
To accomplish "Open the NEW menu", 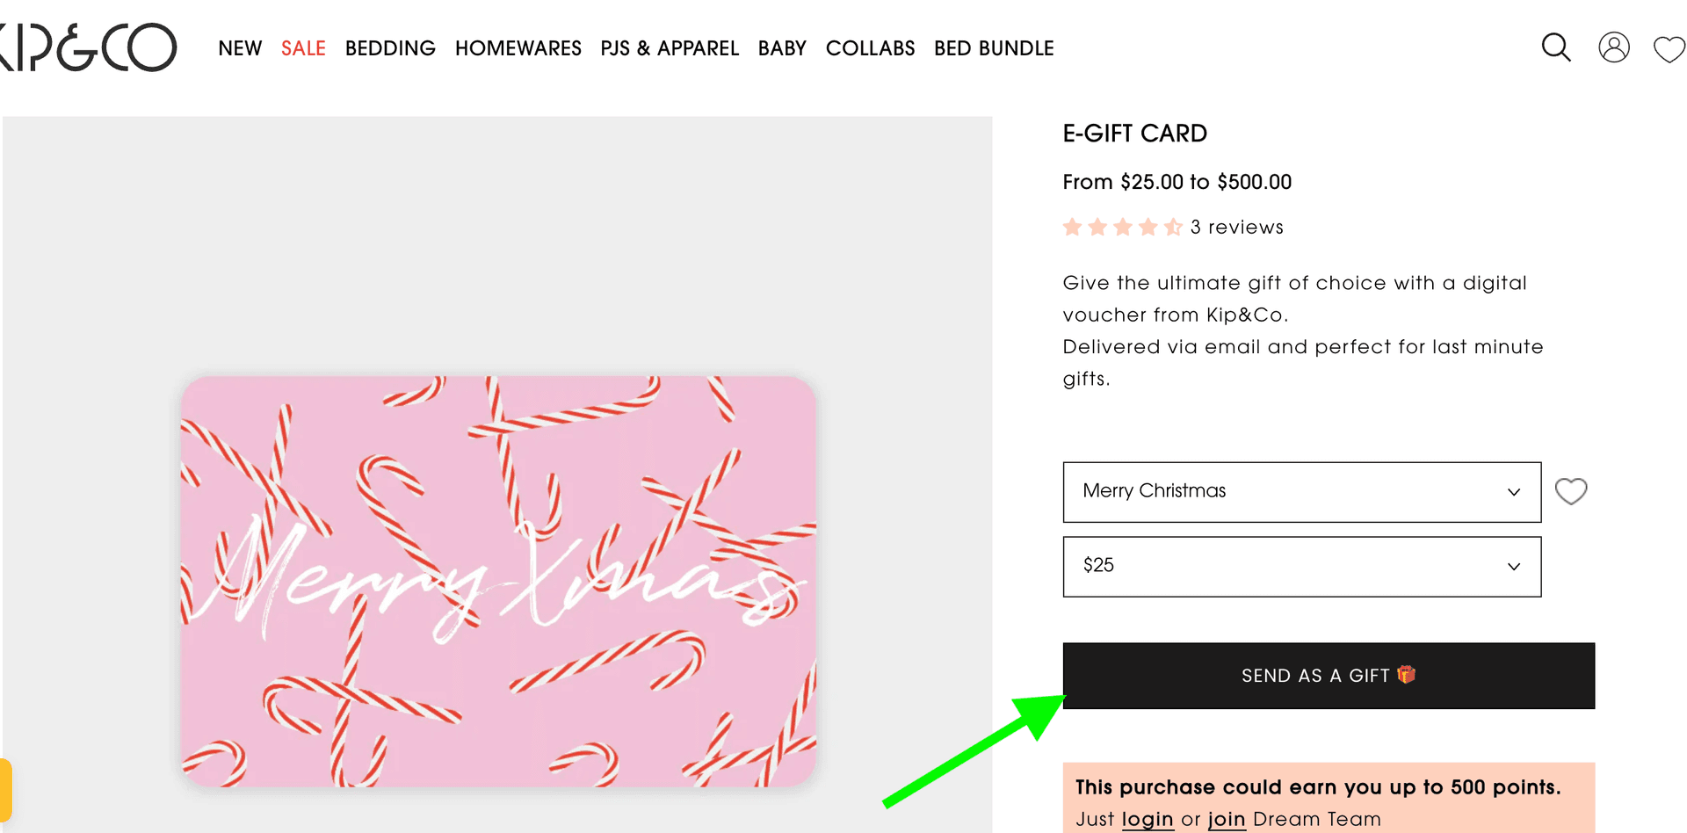I will (x=240, y=48).
